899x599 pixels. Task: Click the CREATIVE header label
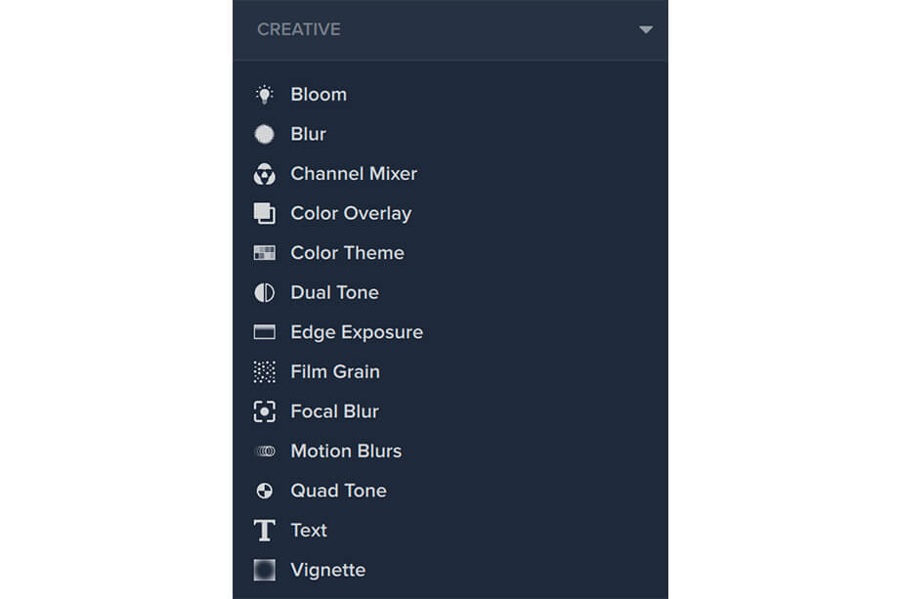coord(299,30)
